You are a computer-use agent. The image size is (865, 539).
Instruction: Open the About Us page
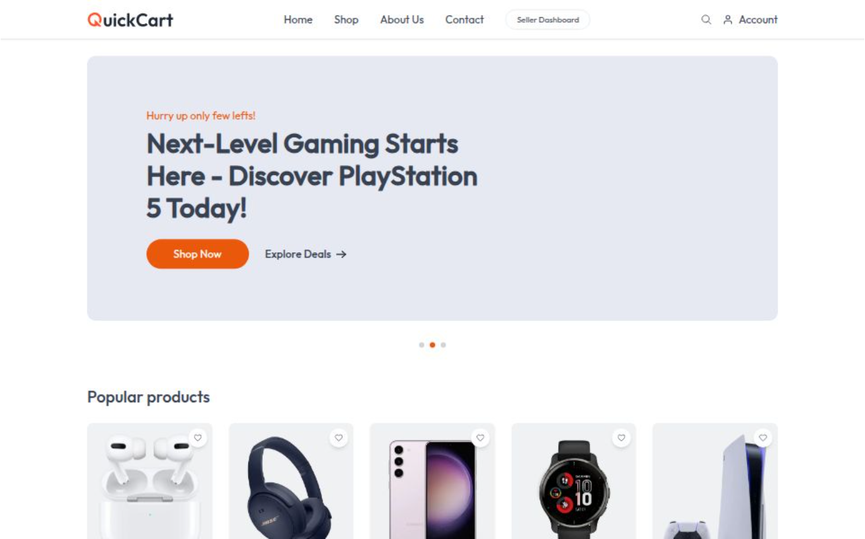click(402, 20)
